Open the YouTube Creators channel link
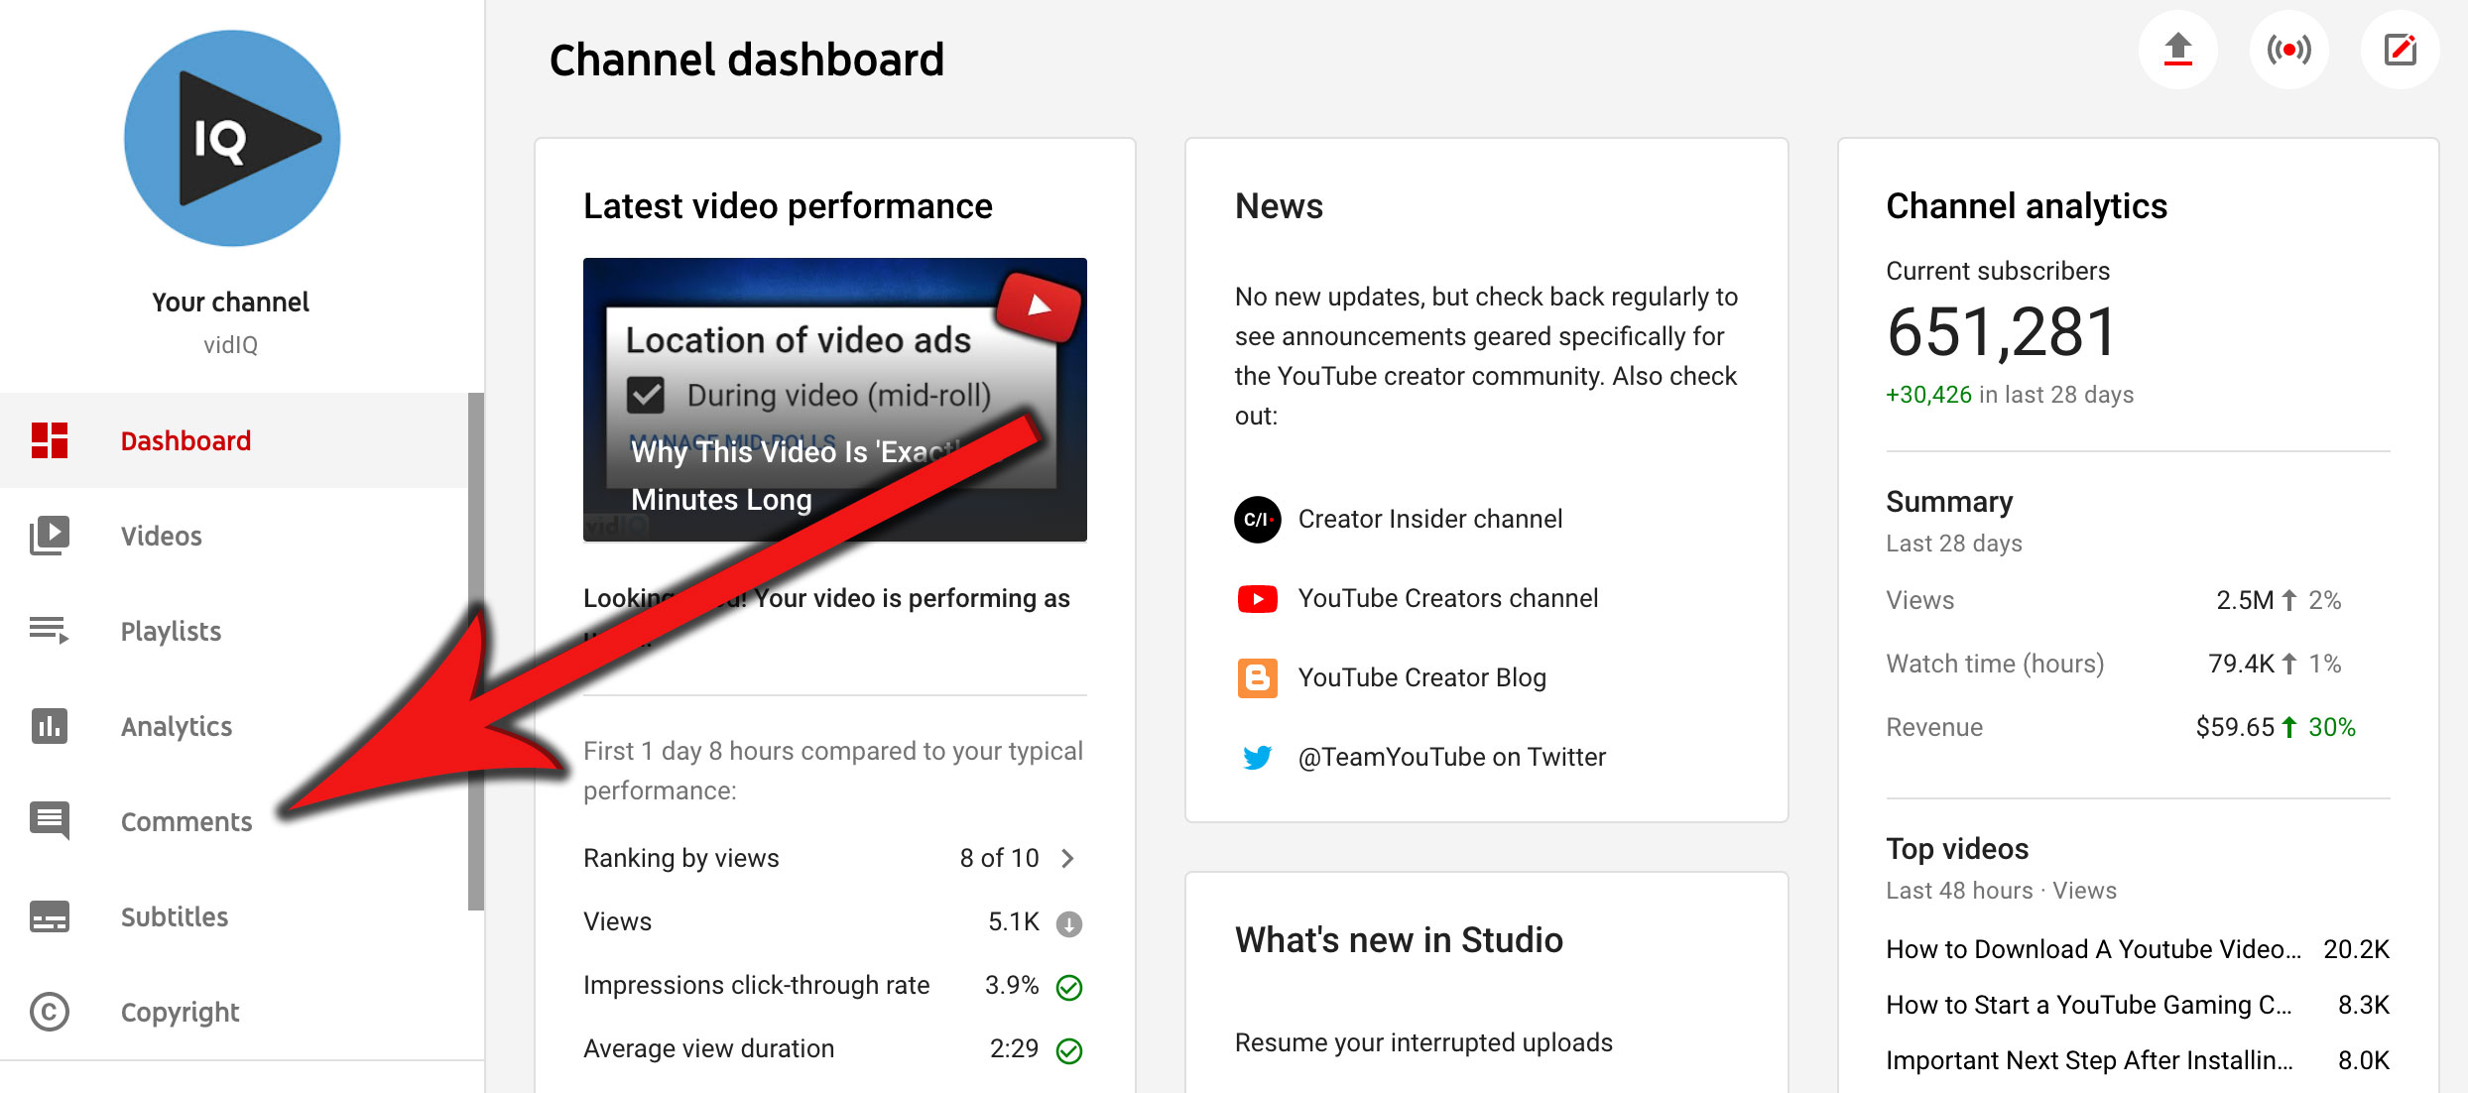The height and width of the screenshot is (1093, 2468). [1447, 598]
